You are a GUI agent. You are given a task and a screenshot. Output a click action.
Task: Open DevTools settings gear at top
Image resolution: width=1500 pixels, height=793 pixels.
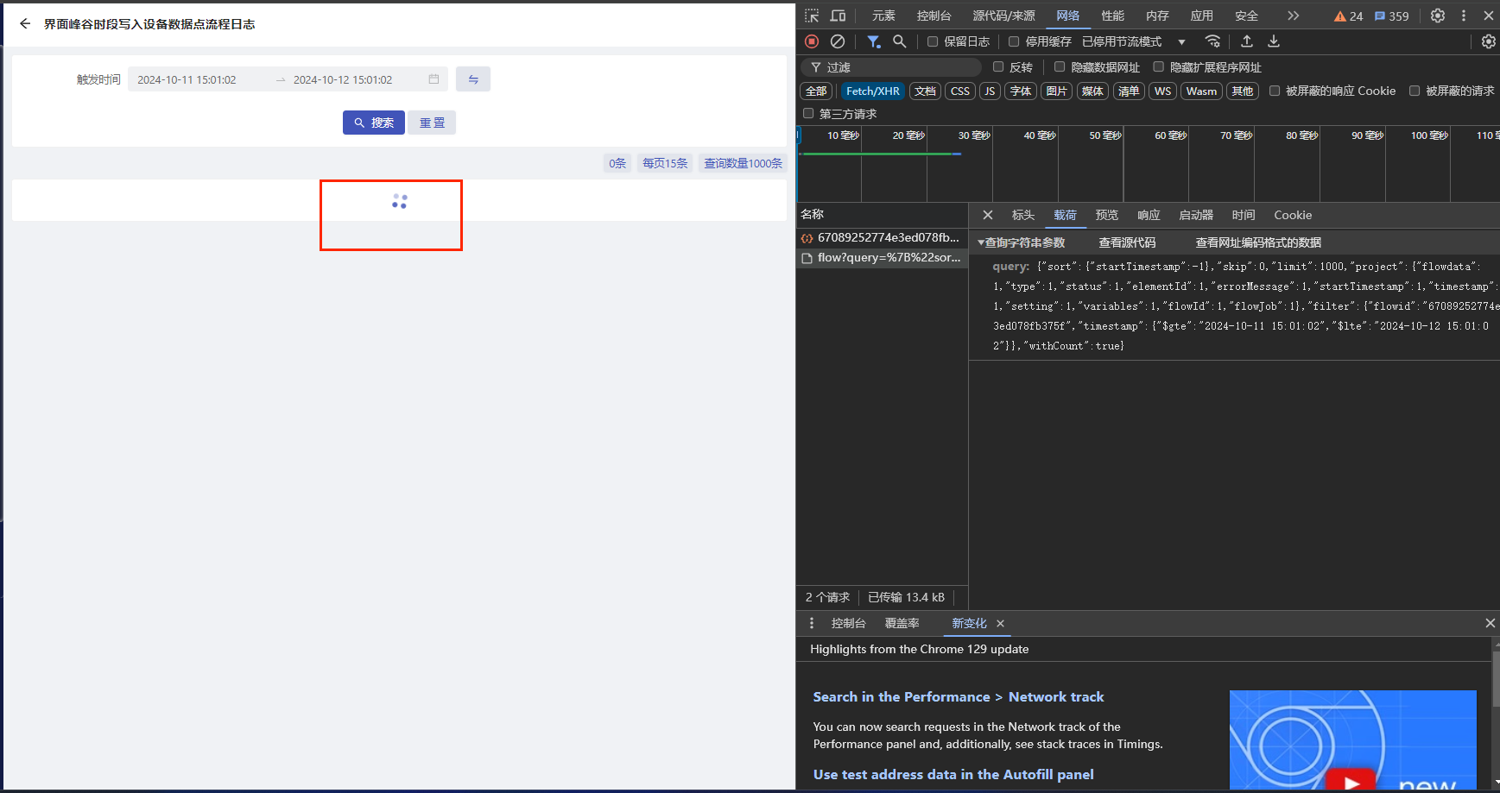pyautogui.click(x=1438, y=16)
